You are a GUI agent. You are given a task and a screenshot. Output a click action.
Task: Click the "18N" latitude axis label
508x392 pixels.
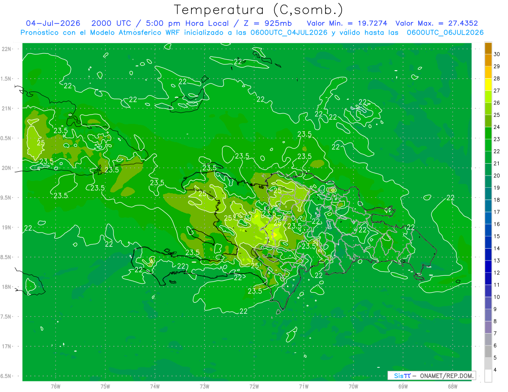pos(6,287)
